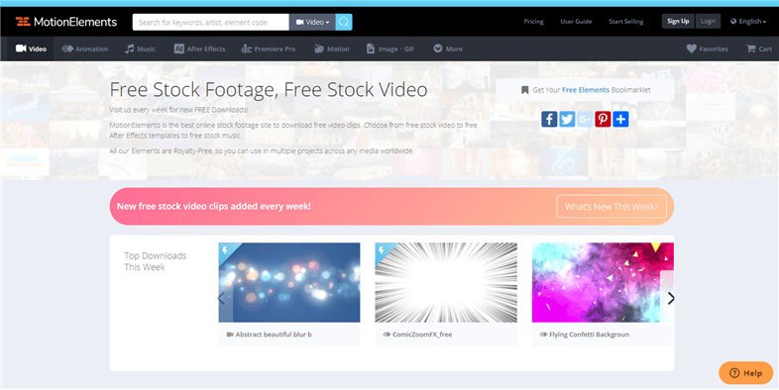The width and height of the screenshot is (779, 390).
Task: Click the 'Top Downloads This Week' heading
Action: 155,261
